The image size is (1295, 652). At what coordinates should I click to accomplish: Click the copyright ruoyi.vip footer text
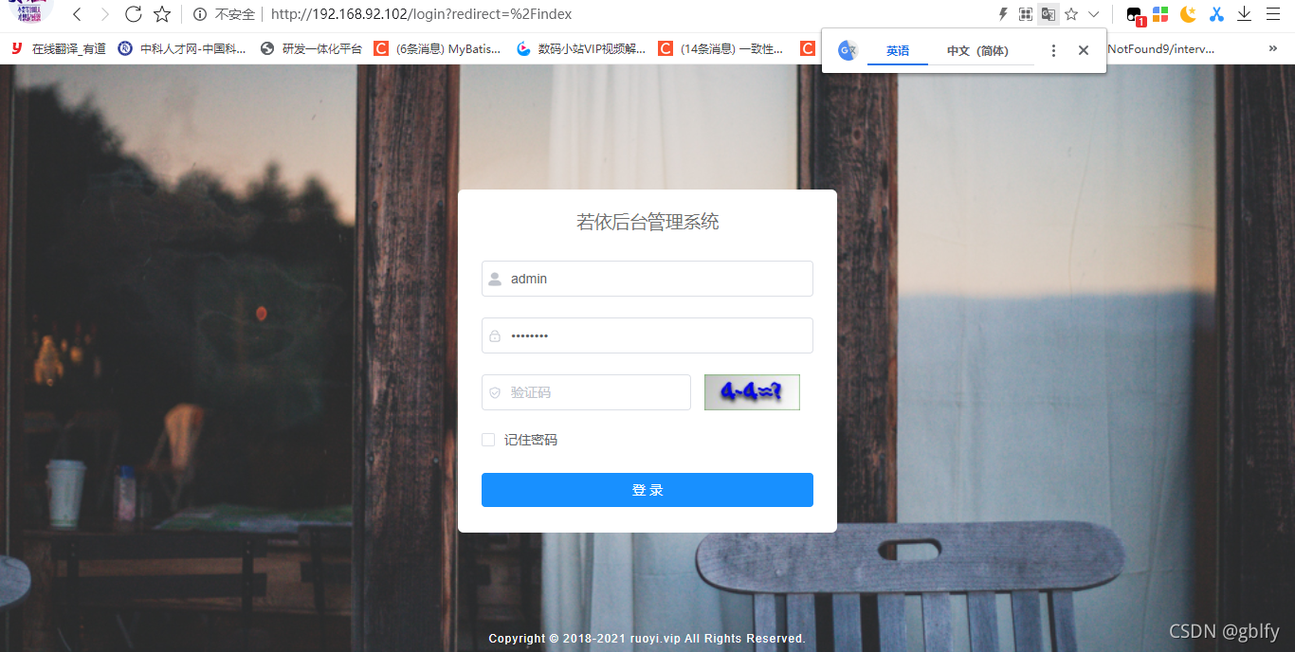coord(647,639)
